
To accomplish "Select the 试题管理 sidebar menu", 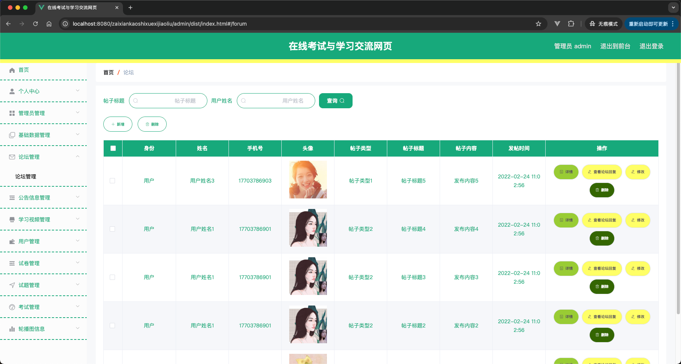I will click(43, 285).
